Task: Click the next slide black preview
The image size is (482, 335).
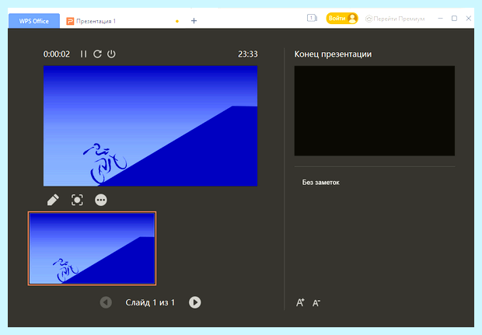Action: 375,110
